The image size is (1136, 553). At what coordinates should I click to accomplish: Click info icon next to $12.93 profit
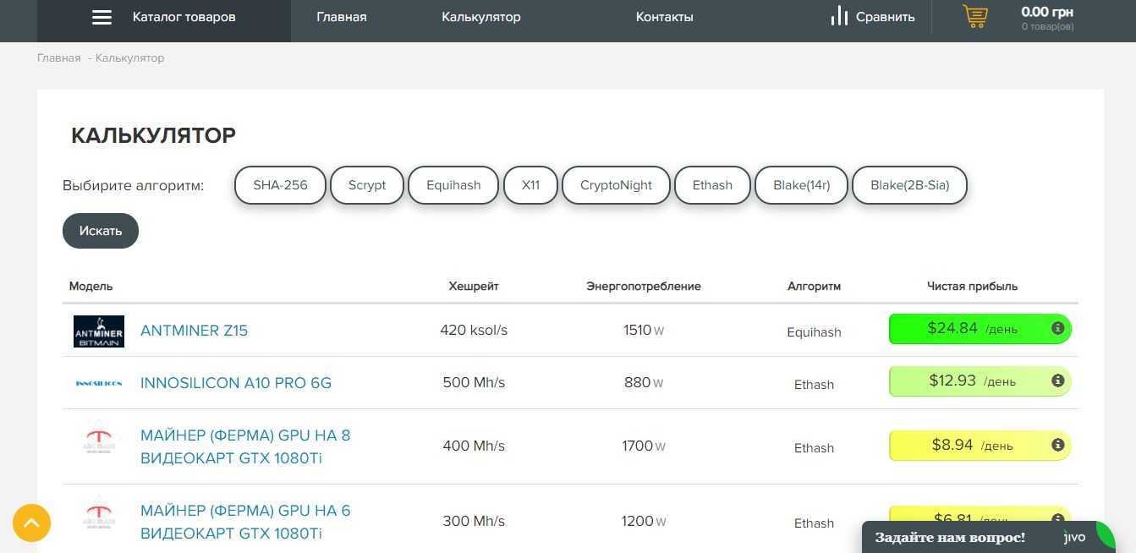click(x=1057, y=381)
